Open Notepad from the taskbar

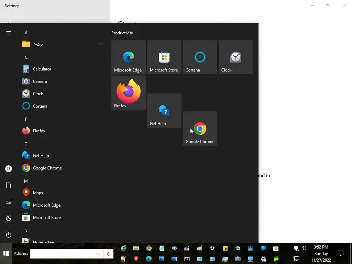tap(162, 248)
